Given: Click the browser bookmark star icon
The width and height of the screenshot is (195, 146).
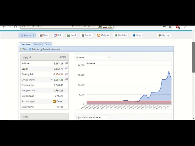Looking at the screenshot, I should click(170, 27).
